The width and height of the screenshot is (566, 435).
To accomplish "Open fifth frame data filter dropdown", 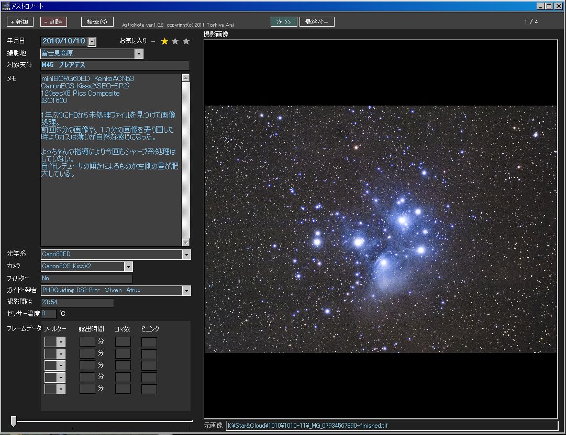I will click(61, 389).
